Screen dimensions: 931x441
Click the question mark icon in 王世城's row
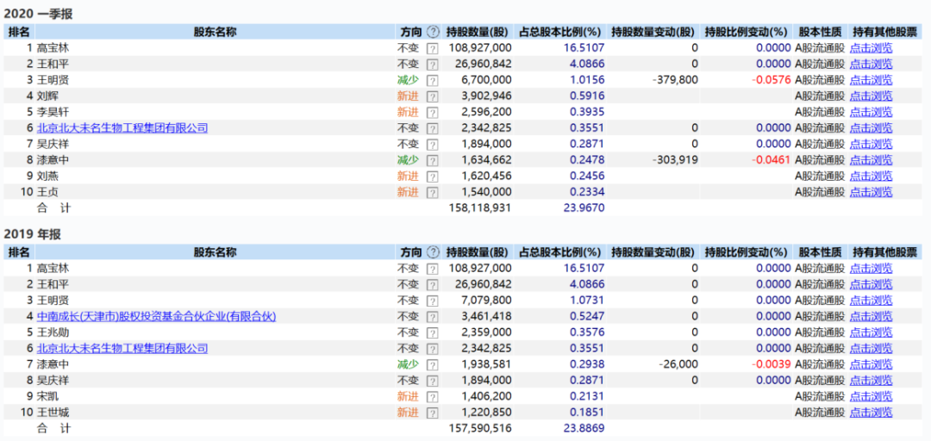[x=433, y=413]
